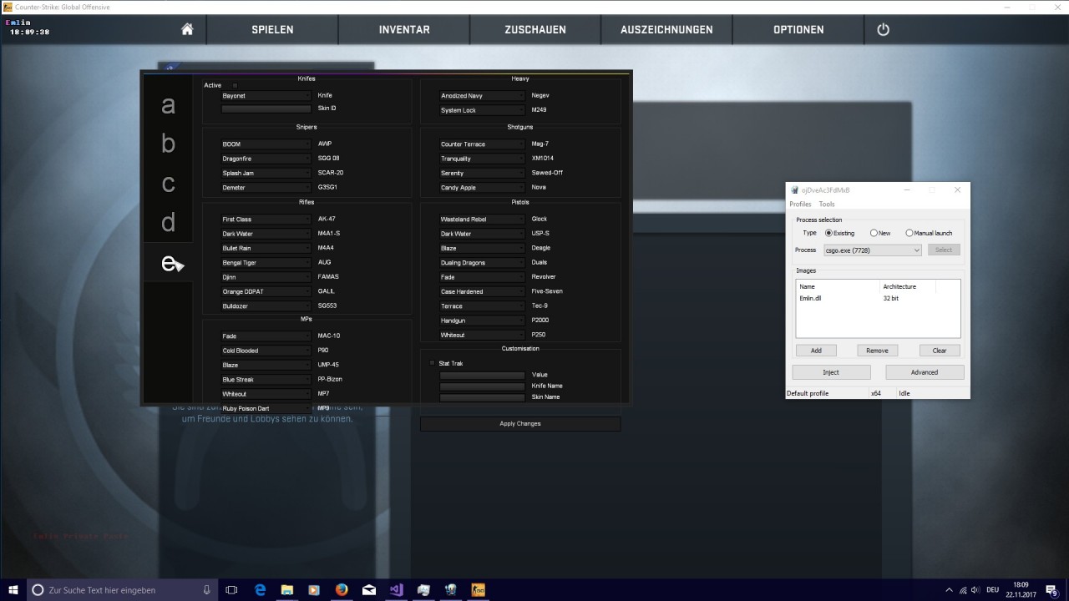The width and height of the screenshot is (1069, 601).
Task: Click the Add image button
Action: click(816, 351)
